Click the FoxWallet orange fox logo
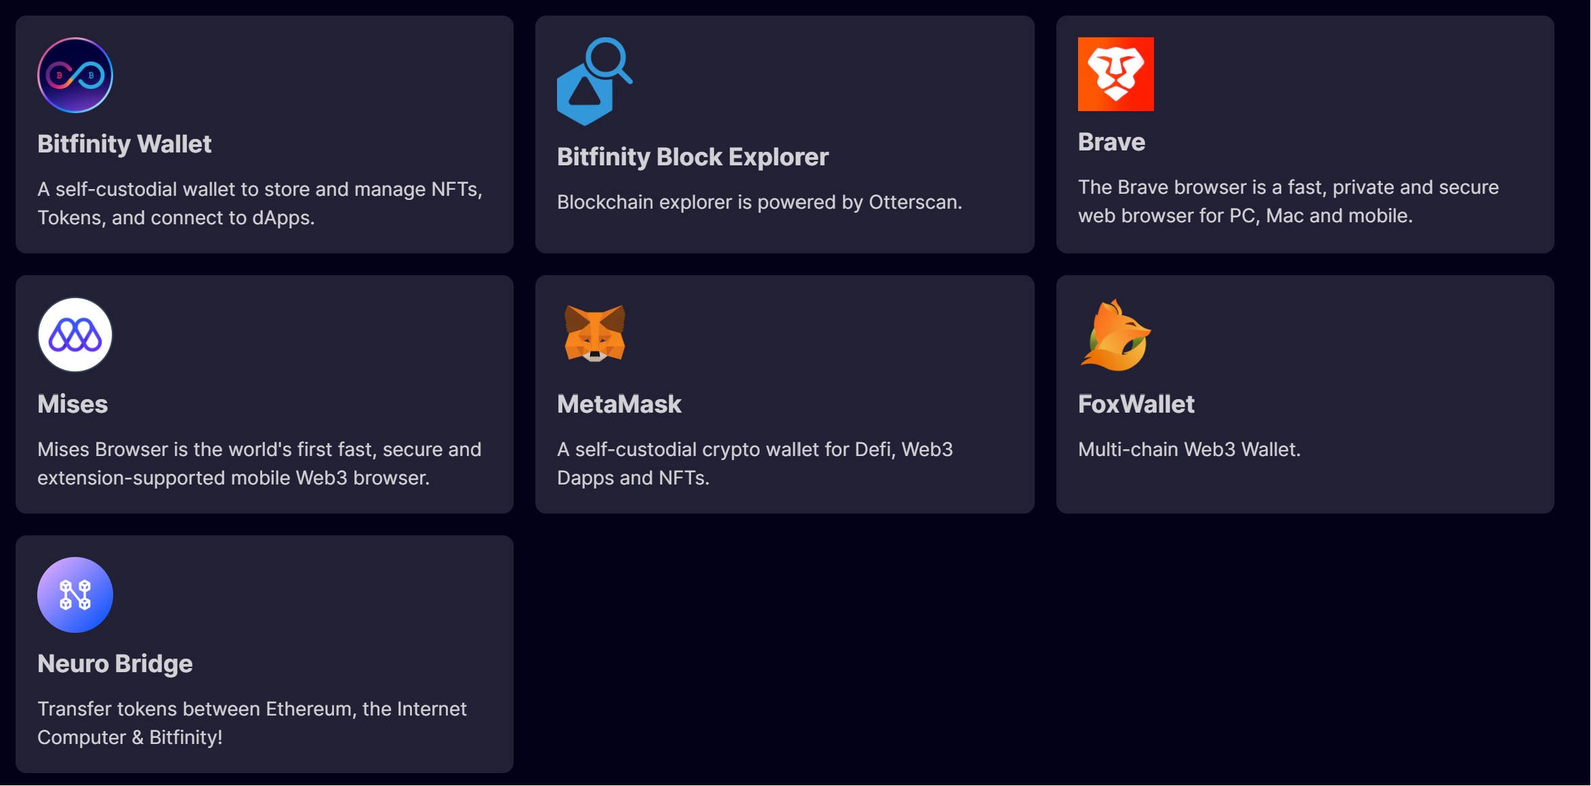 tap(1115, 335)
